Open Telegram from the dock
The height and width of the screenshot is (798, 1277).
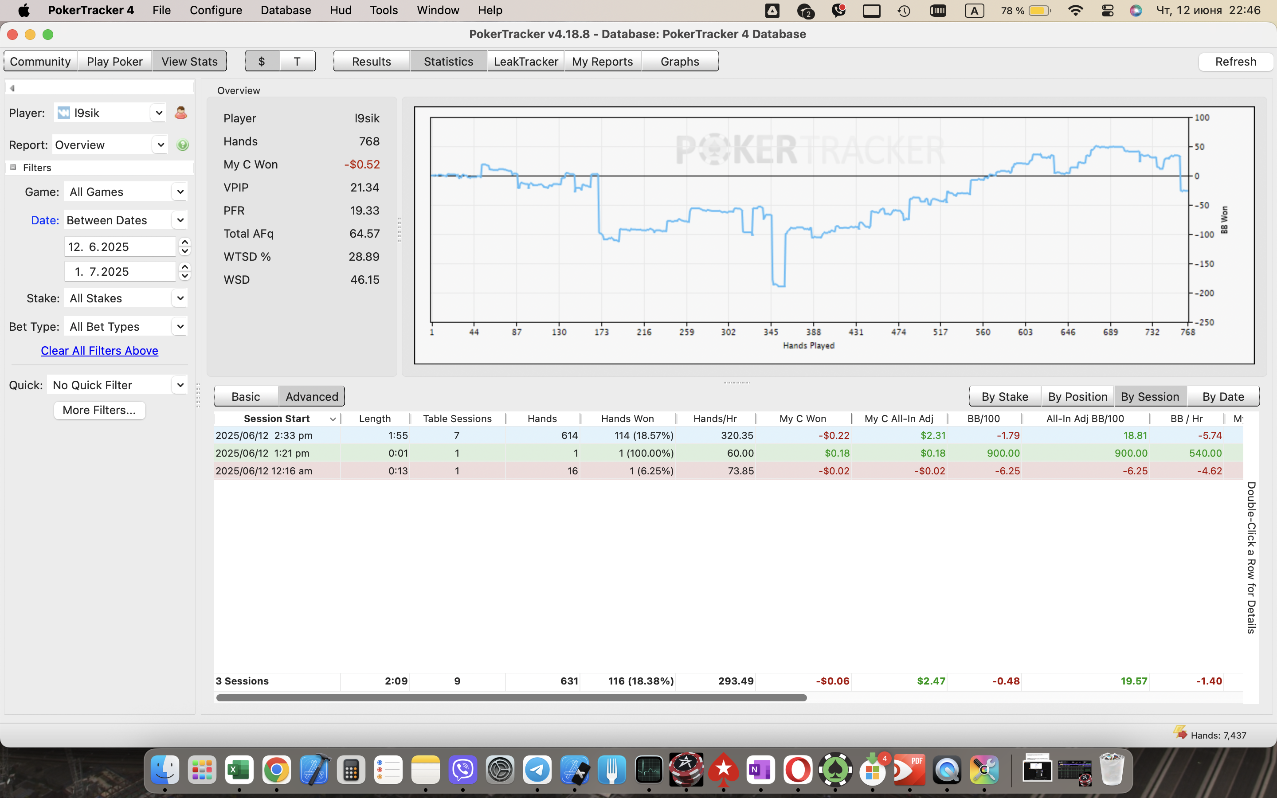point(537,771)
